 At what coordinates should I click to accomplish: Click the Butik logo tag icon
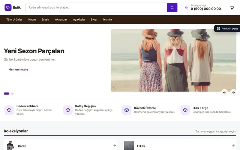pyautogui.click(x=8, y=7)
